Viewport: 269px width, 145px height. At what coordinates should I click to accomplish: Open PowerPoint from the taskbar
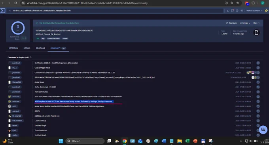point(195,141)
